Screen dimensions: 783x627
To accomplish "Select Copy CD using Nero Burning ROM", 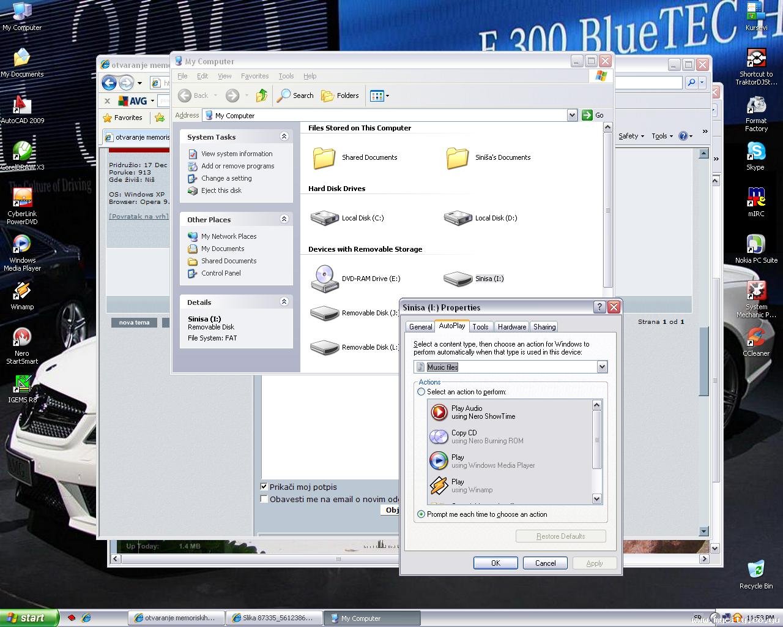I will [x=510, y=437].
